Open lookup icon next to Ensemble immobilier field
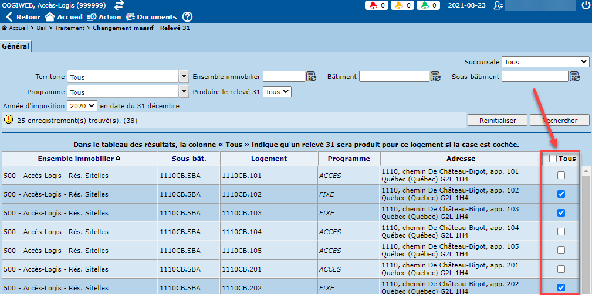Image resolution: width=592 pixels, height=295 pixels. 311,77
